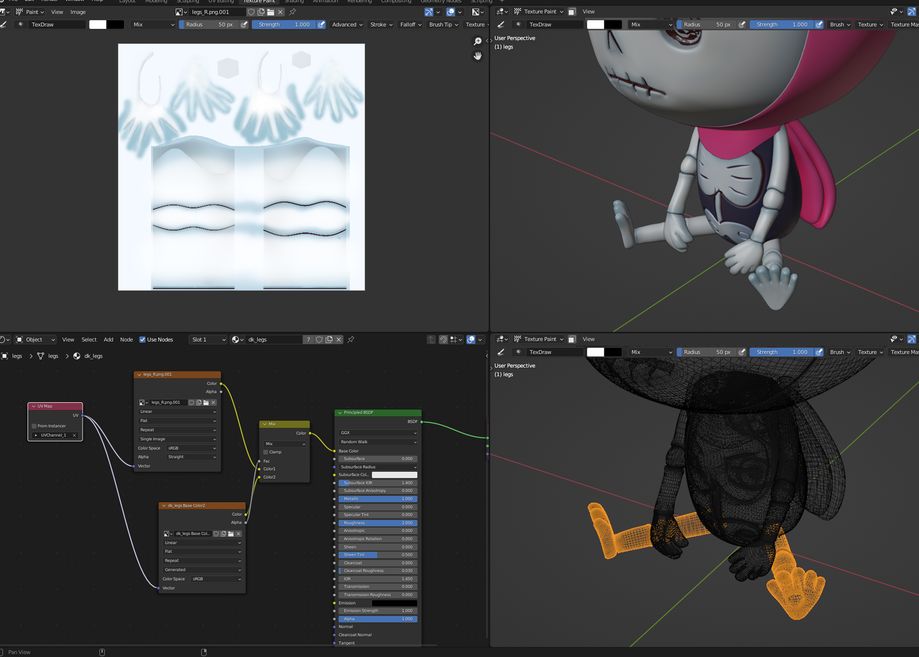This screenshot has width=919, height=657.
Task: Open Alpha Straight dropdown in legs_R.png.001 node
Action: [x=191, y=457]
